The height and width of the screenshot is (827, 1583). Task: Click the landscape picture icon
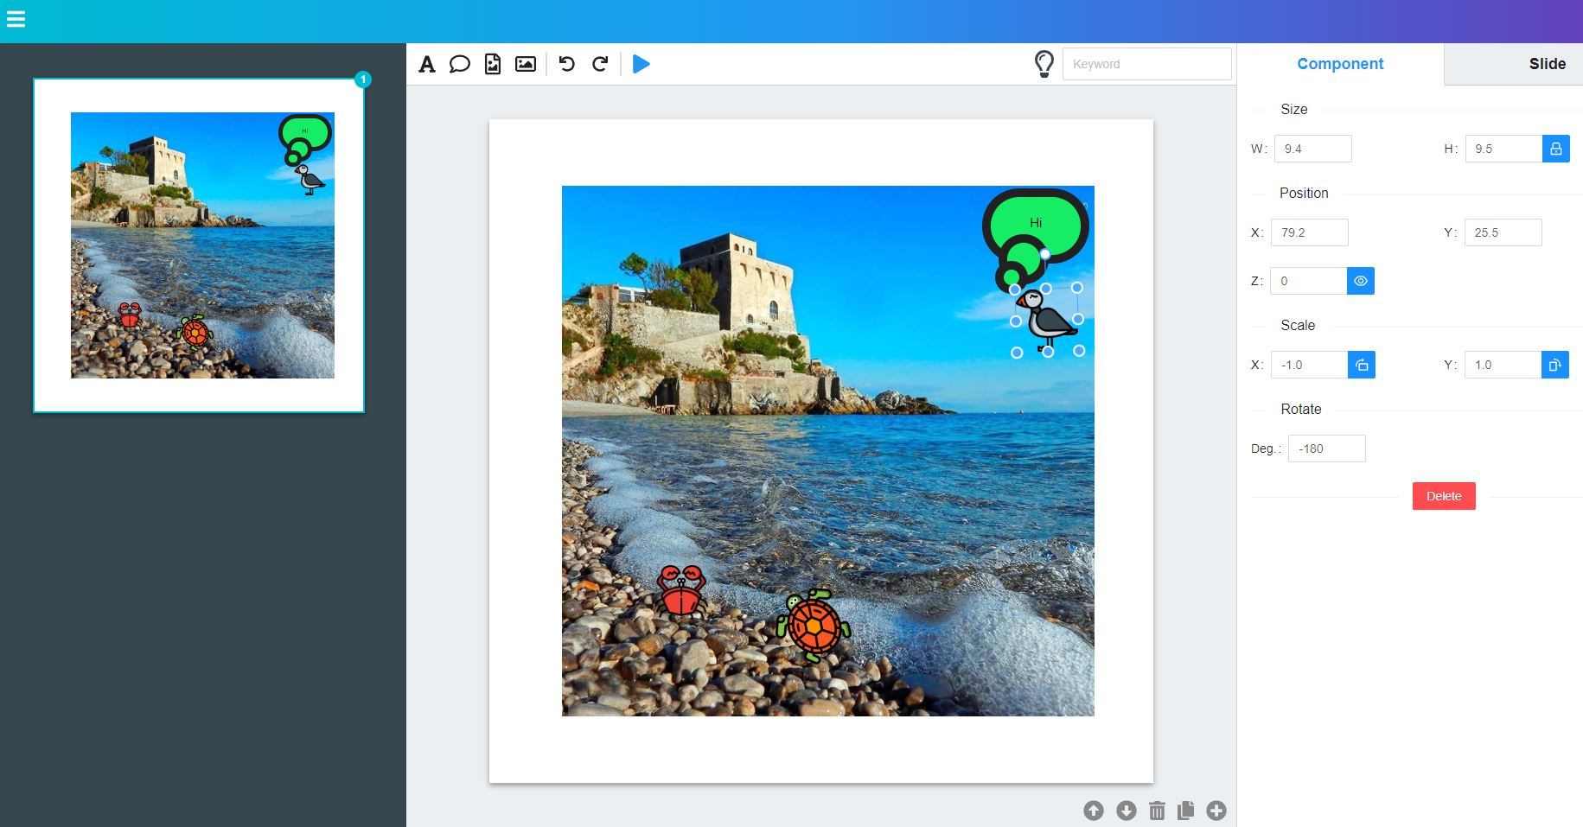point(526,64)
